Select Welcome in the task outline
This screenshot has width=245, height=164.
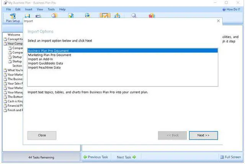tap(14, 35)
